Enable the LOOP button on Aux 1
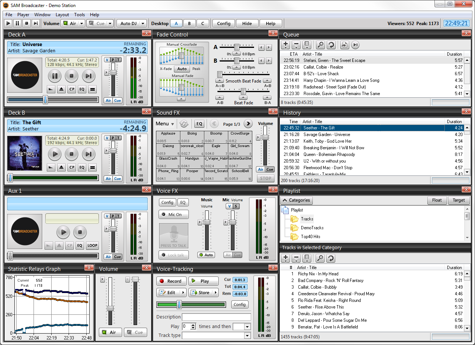The height and width of the screenshot is (345, 475). (92, 245)
